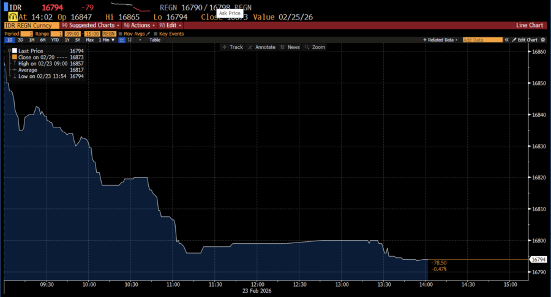Open the Suggested Charts dropdown
This screenshot has width=551, height=297.
pos(91,25)
